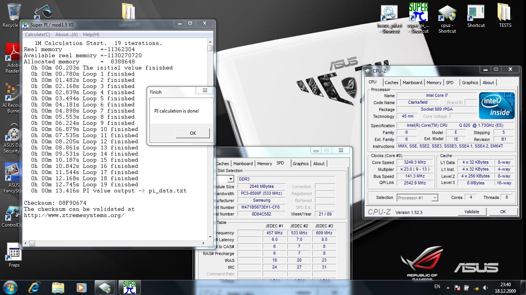Click the QPI Link value 2542.9 MHz
The height and width of the screenshot is (295, 526).
pos(415,183)
